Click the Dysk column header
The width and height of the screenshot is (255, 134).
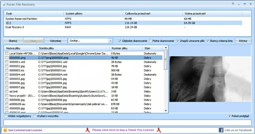click(x=34, y=14)
